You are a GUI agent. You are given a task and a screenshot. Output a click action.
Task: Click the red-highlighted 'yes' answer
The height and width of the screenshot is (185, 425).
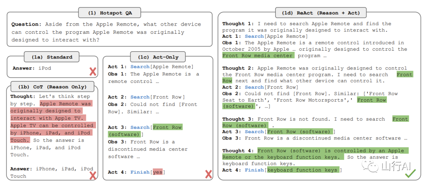157,172
